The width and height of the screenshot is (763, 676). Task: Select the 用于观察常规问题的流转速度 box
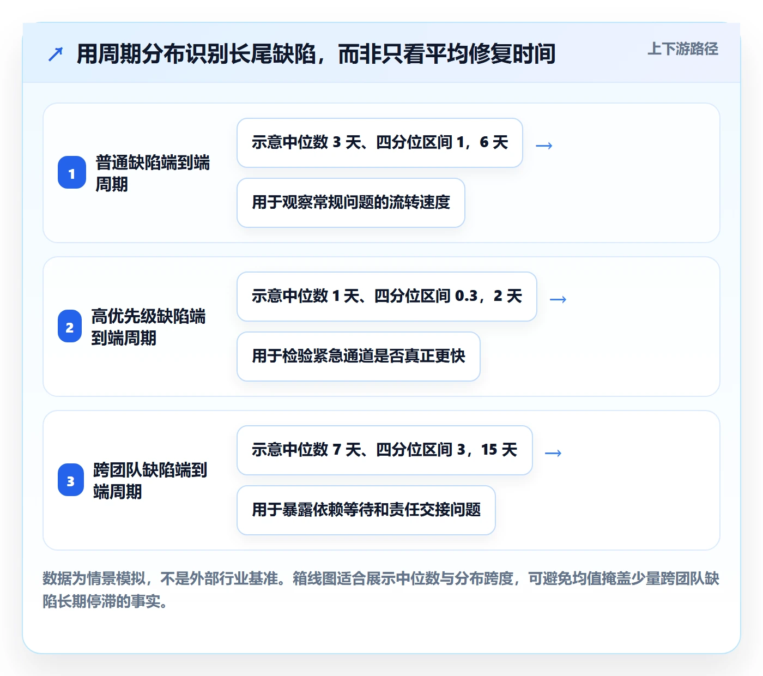point(351,203)
